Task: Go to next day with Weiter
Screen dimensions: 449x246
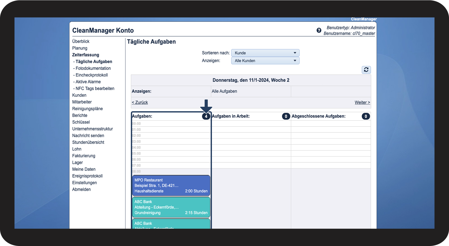Action: tap(362, 102)
